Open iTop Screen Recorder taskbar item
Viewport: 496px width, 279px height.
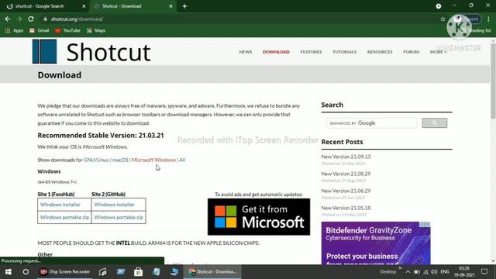pyautogui.click(x=65, y=272)
